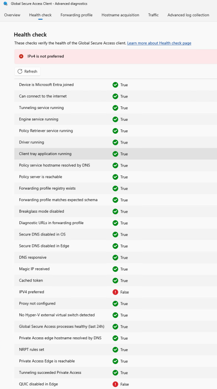
Task: Select the Client tray application running row
Action: 116,154
